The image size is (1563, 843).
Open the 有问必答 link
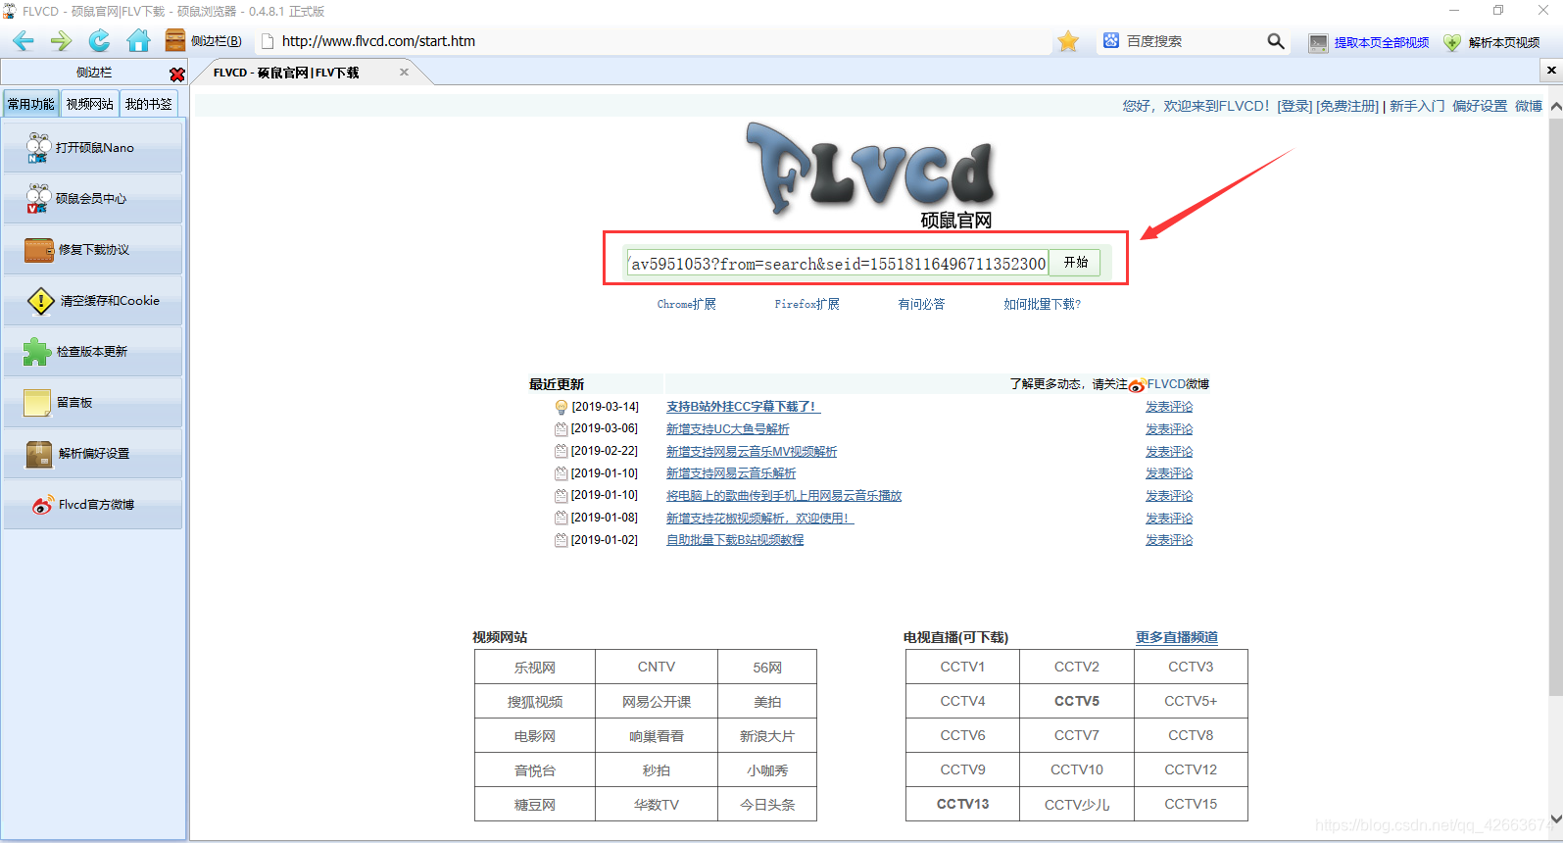click(922, 305)
